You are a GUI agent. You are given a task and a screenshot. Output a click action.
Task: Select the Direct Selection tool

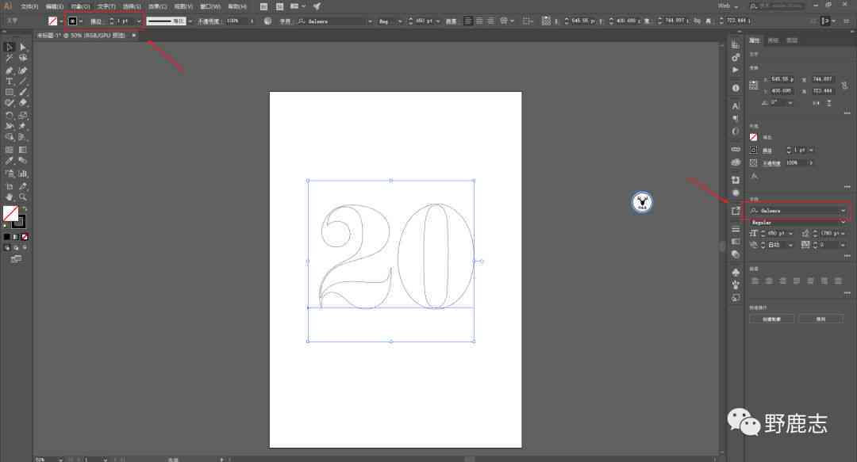coord(23,47)
